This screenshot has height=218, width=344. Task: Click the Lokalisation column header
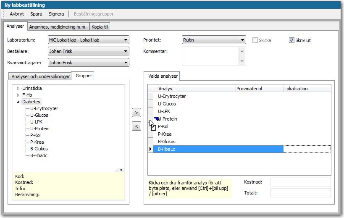pos(307,89)
